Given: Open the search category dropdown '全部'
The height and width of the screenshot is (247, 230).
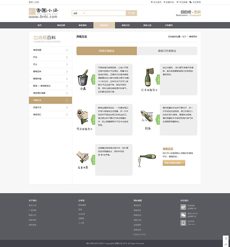Looking at the screenshot, I should pos(79,13).
